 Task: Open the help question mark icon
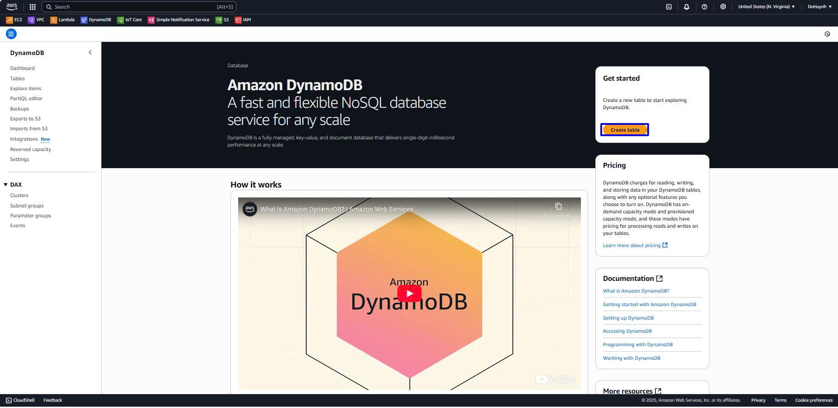click(704, 7)
